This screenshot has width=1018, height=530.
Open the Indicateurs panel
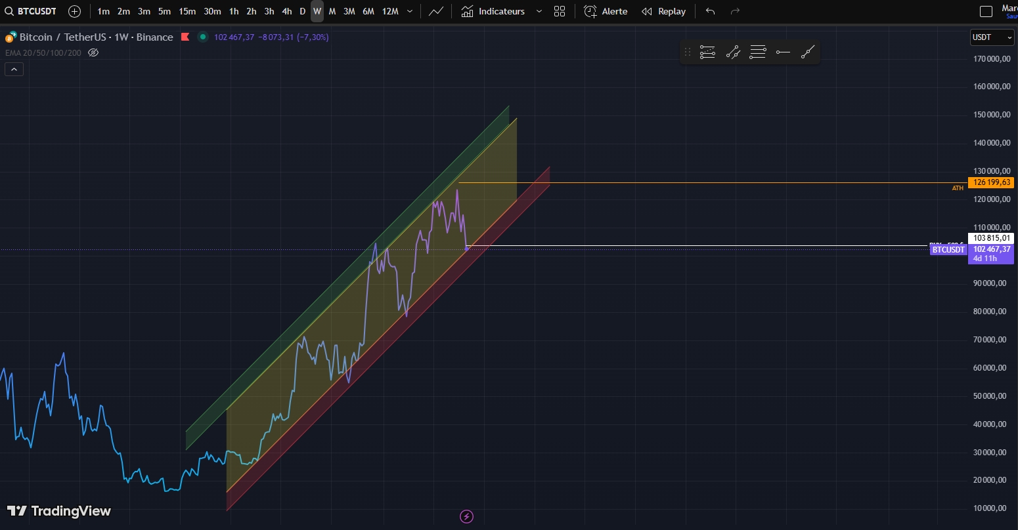click(x=493, y=11)
